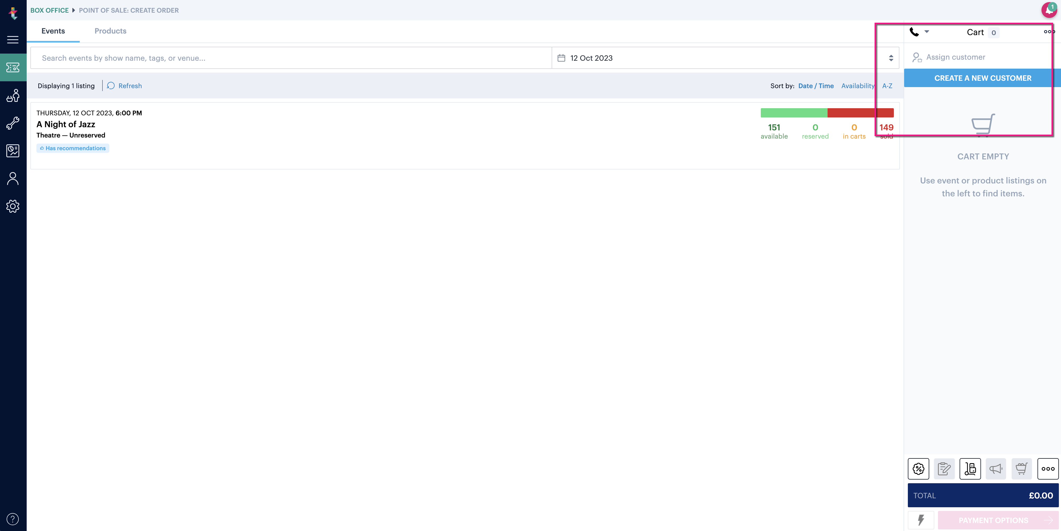Click the Thursday 12 Oct 2023 date line
1061x531 pixels.
(x=89, y=113)
